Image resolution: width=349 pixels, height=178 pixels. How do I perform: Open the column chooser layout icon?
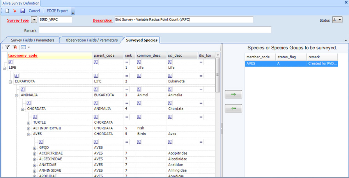23,47
